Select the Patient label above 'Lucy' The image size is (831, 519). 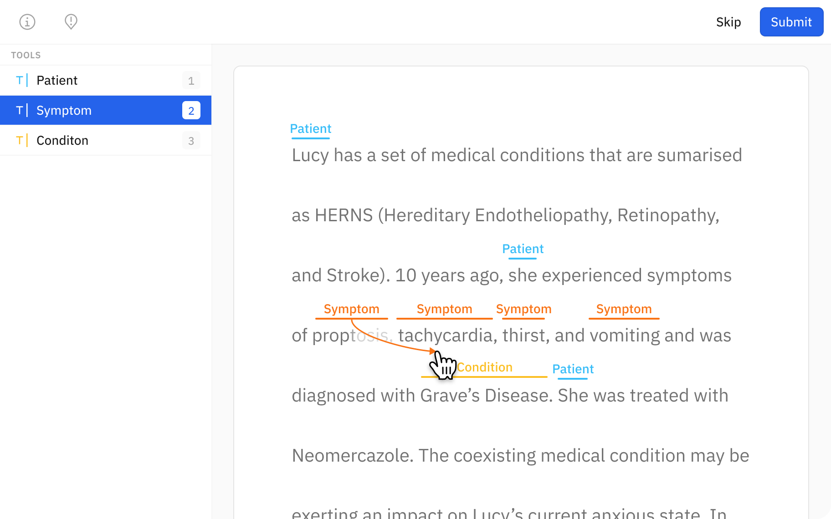point(310,128)
